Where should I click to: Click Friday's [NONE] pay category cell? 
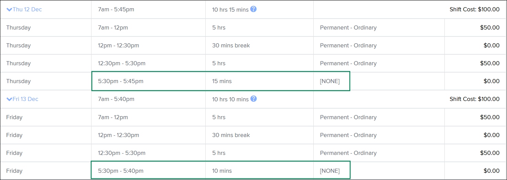tap(330, 171)
